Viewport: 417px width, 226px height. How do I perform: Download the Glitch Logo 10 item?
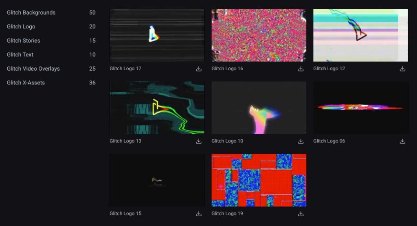pyautogui.click(x=301, y=141)
